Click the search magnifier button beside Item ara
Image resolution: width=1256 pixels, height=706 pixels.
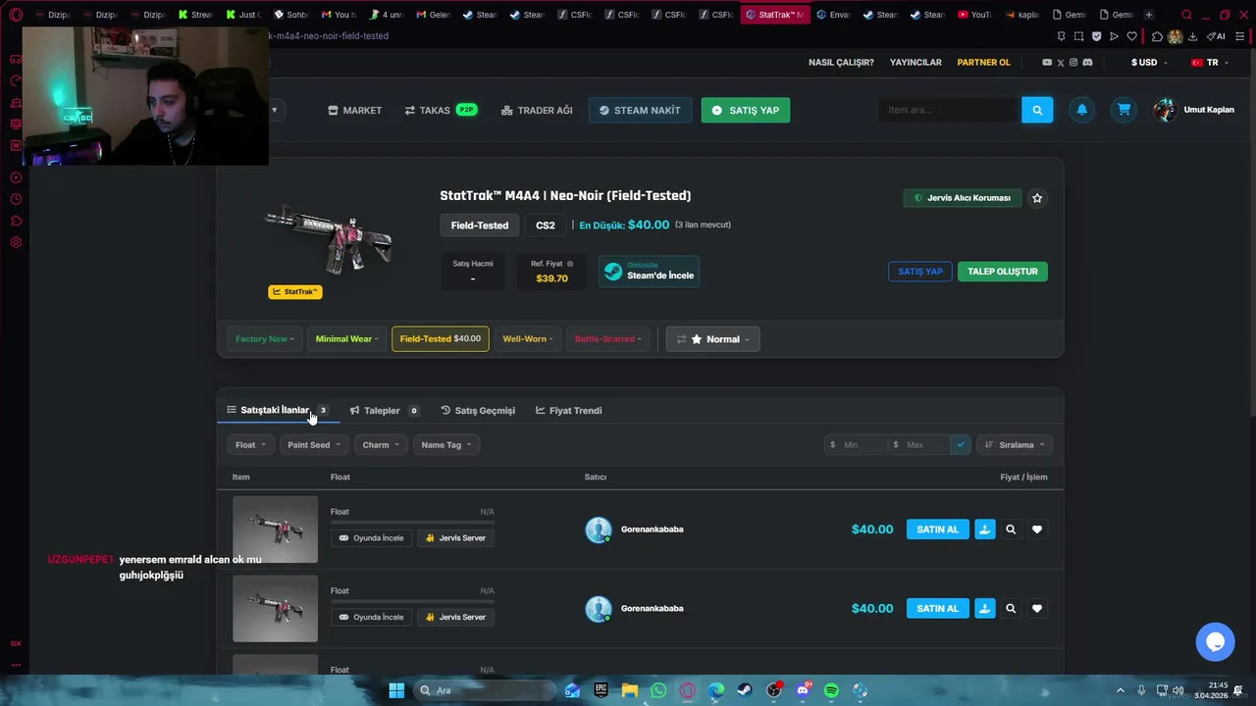pyautogui.click(x=1037, y=110)
